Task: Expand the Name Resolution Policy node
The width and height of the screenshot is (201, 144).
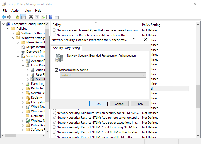Action: (18, 43)
